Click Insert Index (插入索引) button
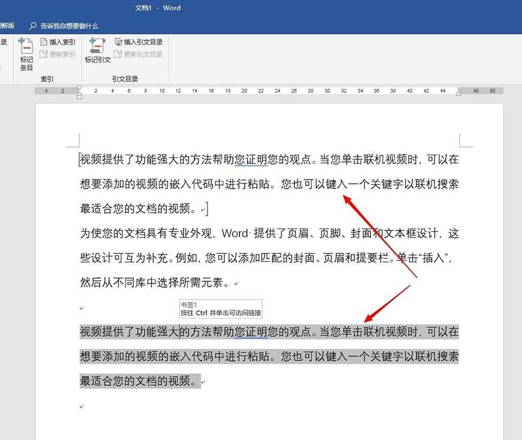The image size is (522, 440). (58, 42)
